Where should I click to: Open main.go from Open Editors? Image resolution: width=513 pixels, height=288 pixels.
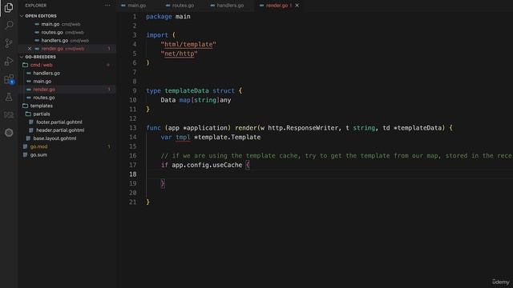click(50, 24)
